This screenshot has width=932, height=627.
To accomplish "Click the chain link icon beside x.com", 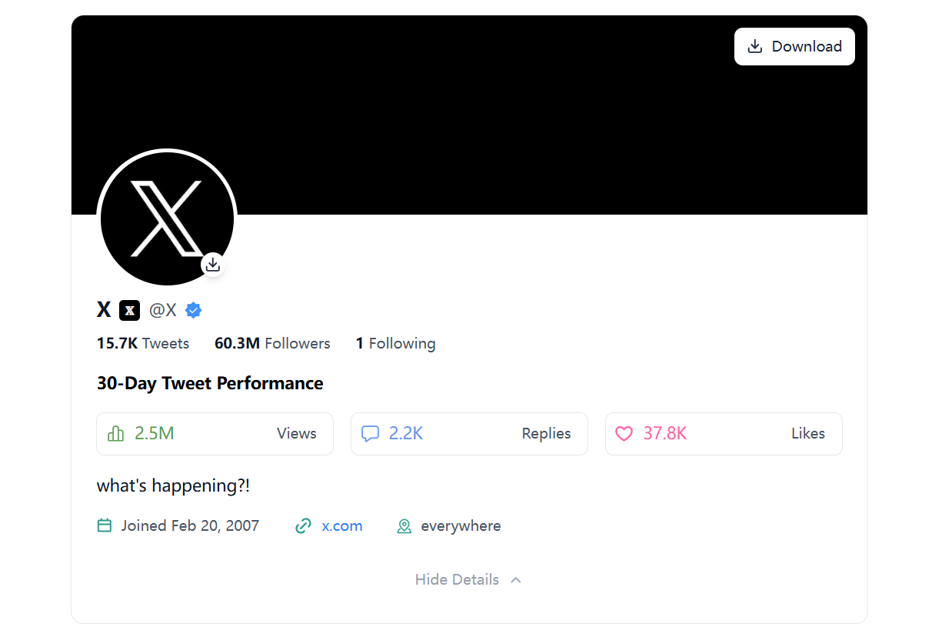I will (304, 526).
